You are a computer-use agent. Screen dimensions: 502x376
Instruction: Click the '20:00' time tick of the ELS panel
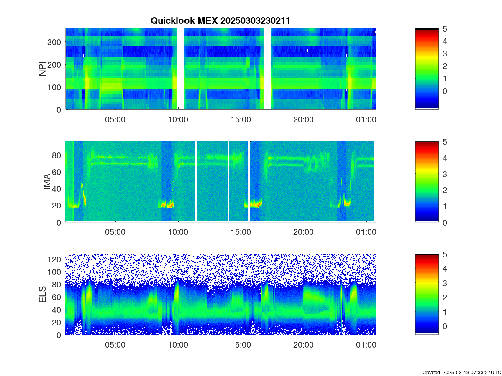point(303,345)
